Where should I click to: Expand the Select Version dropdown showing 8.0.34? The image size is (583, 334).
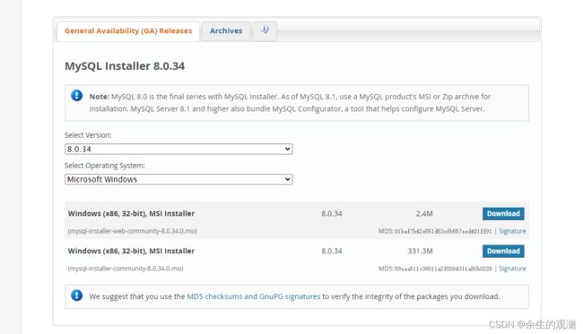click(178, 150)
